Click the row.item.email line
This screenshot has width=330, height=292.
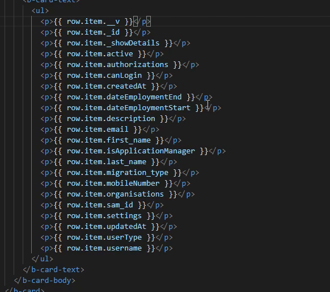100,129
